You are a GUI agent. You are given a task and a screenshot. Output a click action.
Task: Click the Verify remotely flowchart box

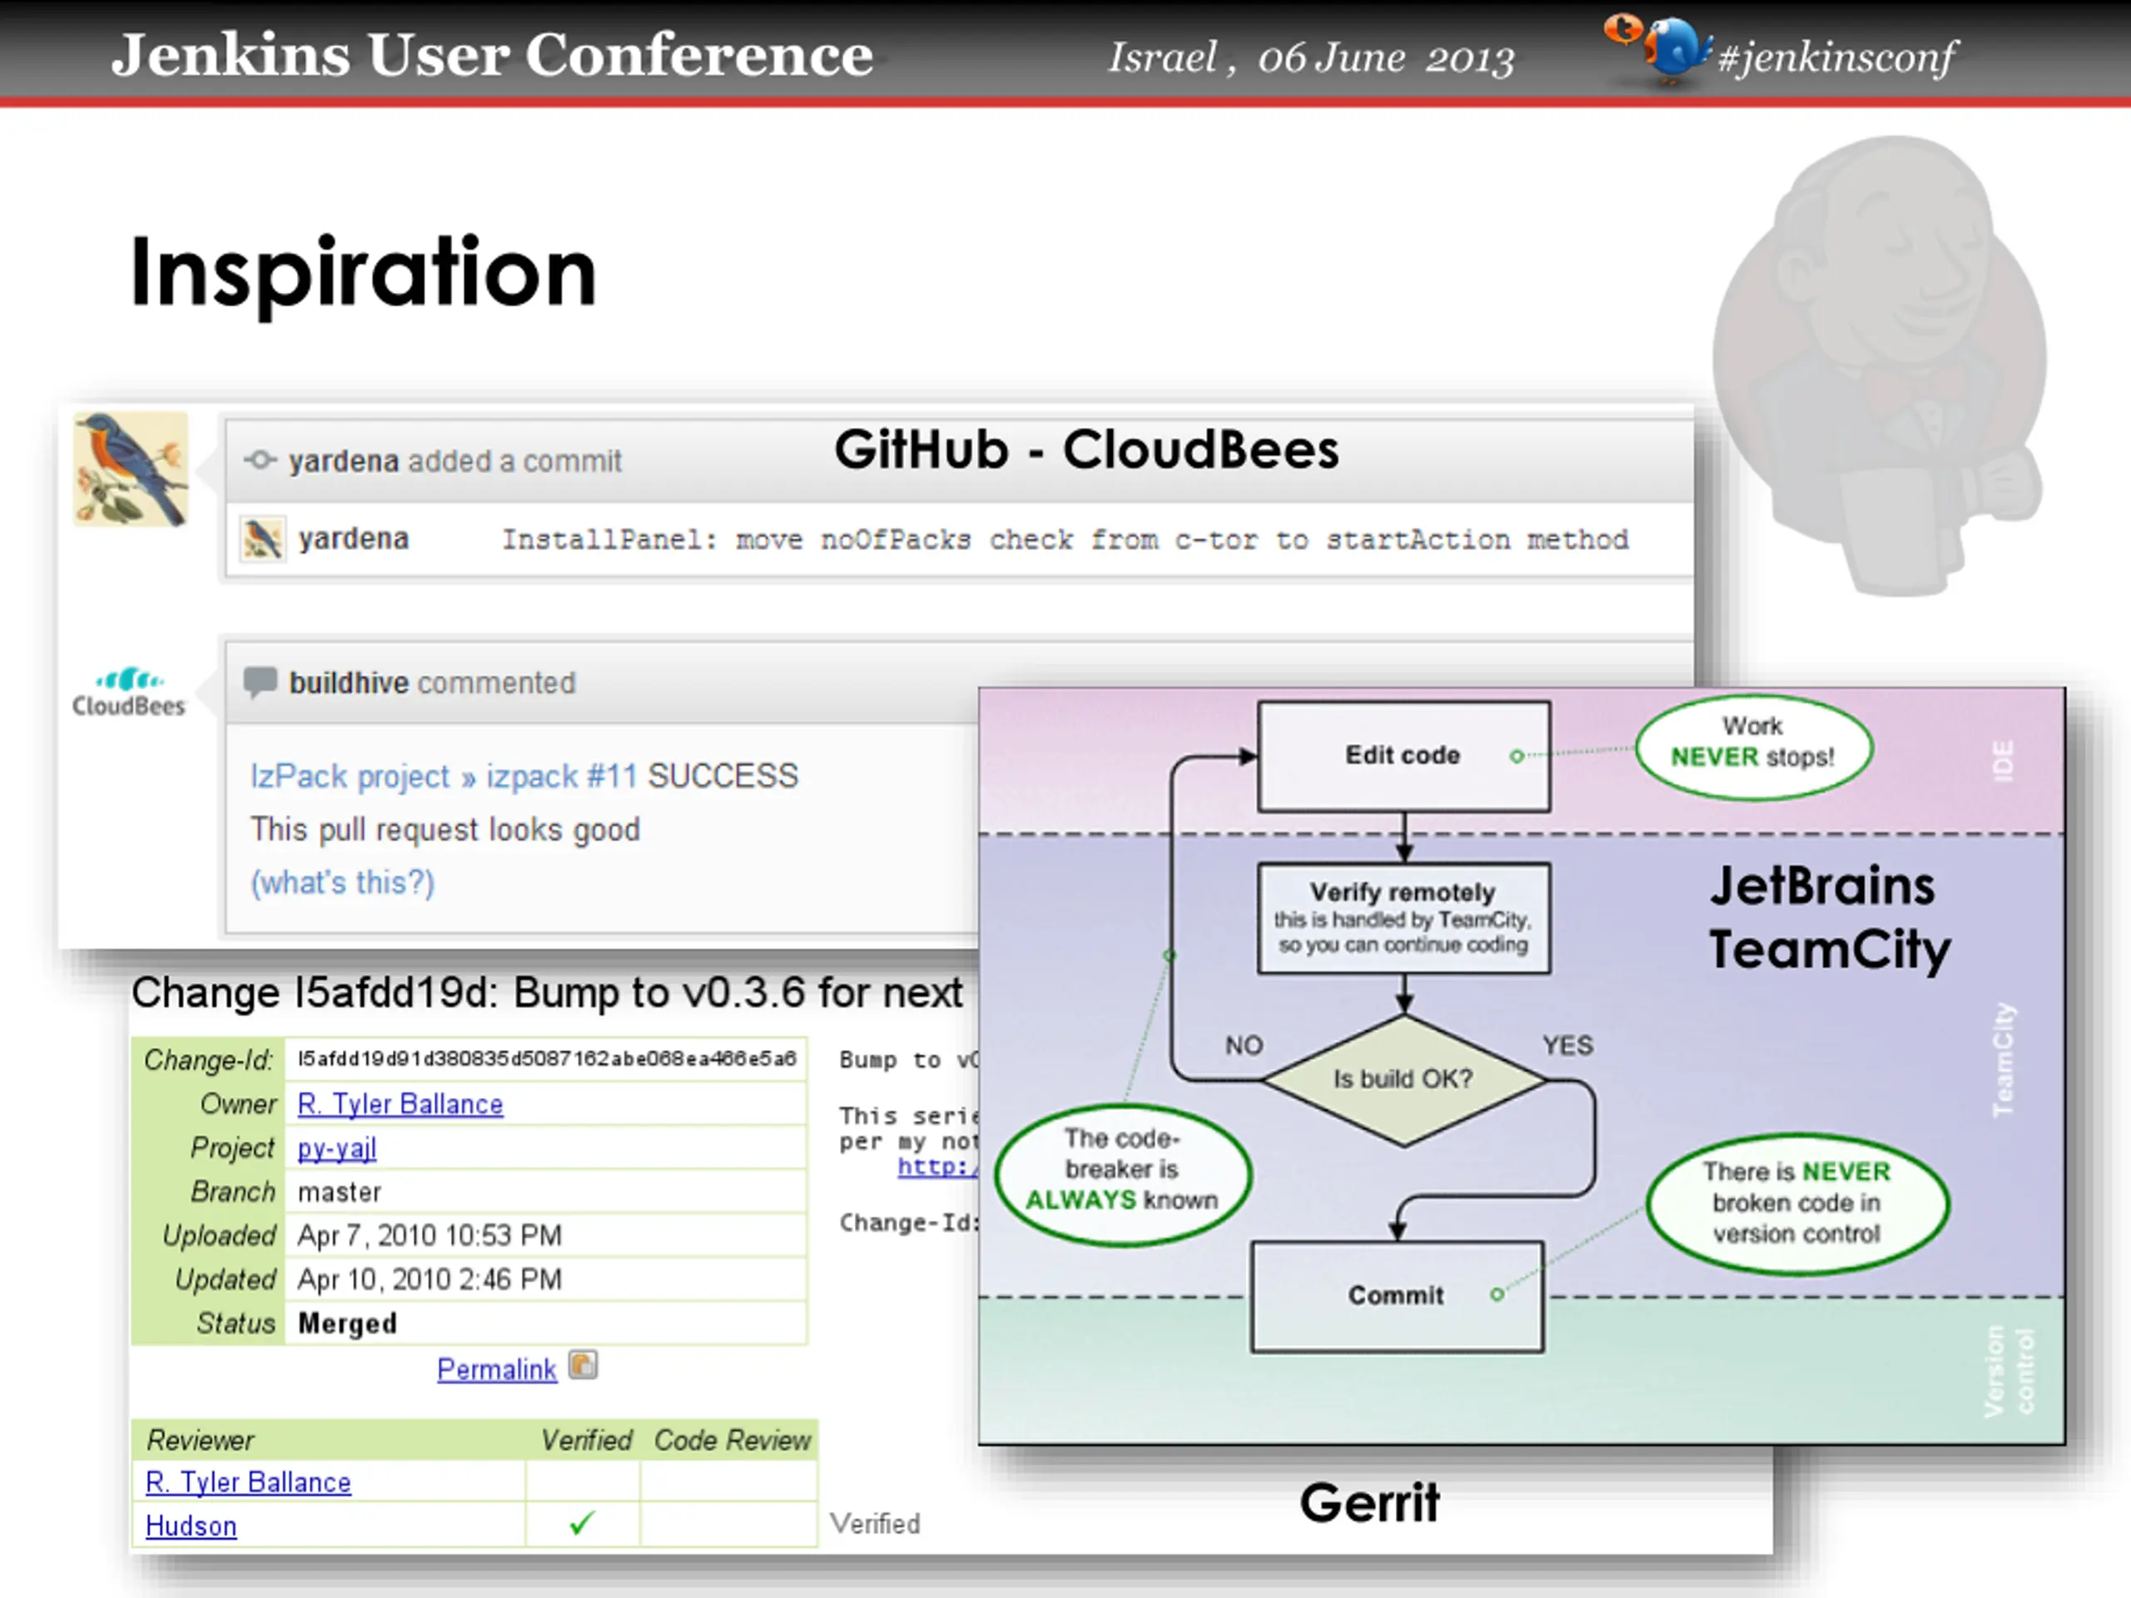click(x=1403, y=918)
